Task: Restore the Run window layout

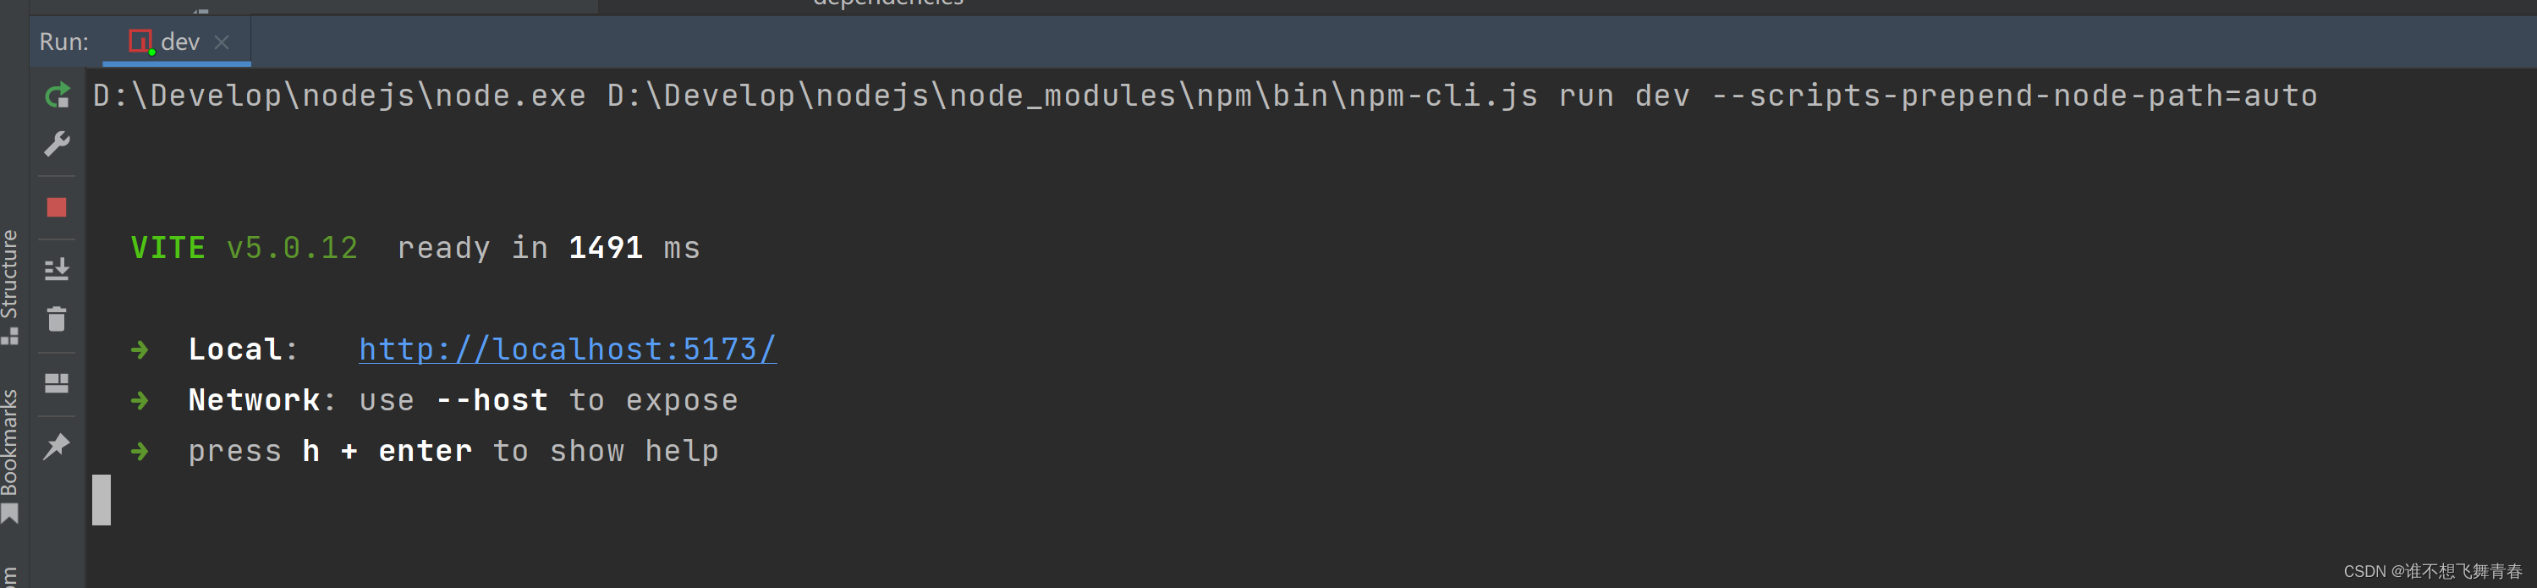Action: click(58, 384)
